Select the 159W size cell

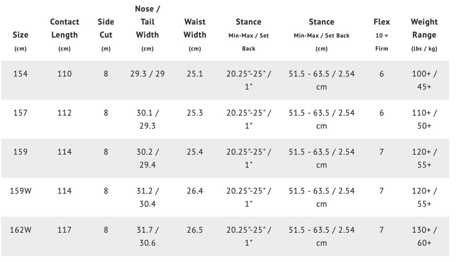coord(21,191)
